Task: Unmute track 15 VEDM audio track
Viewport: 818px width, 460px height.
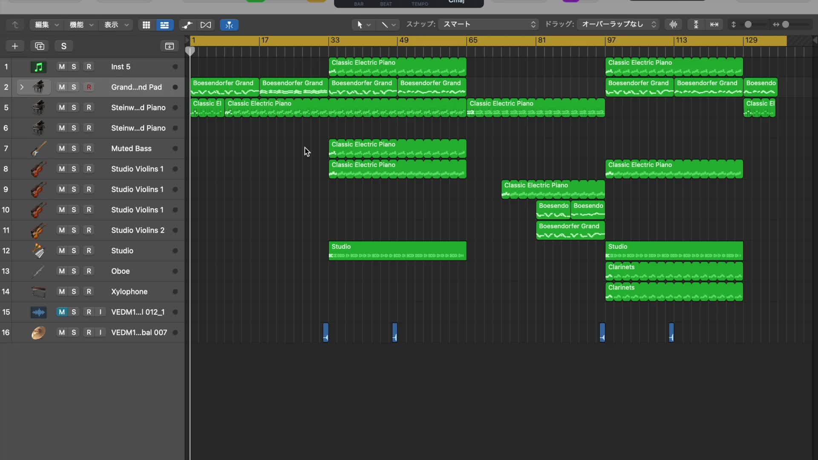Action: (x=62, y=312)
